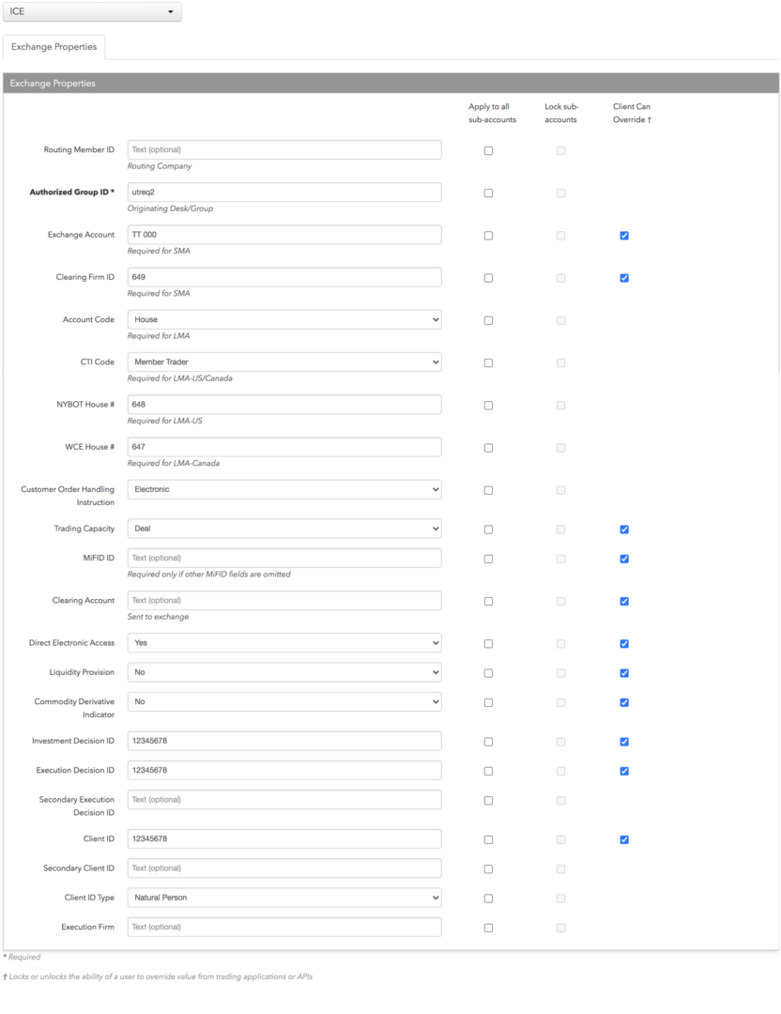The height and width of the screenshot is (1014, 781).
Task: Focus the Investment Decision ID field
Action: [284, 741]
